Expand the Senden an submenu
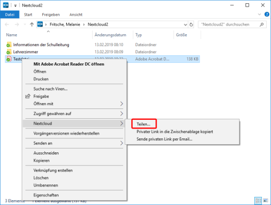Image resolution: width=271 pixels, height=205 pixels. [x=74, y=143]
